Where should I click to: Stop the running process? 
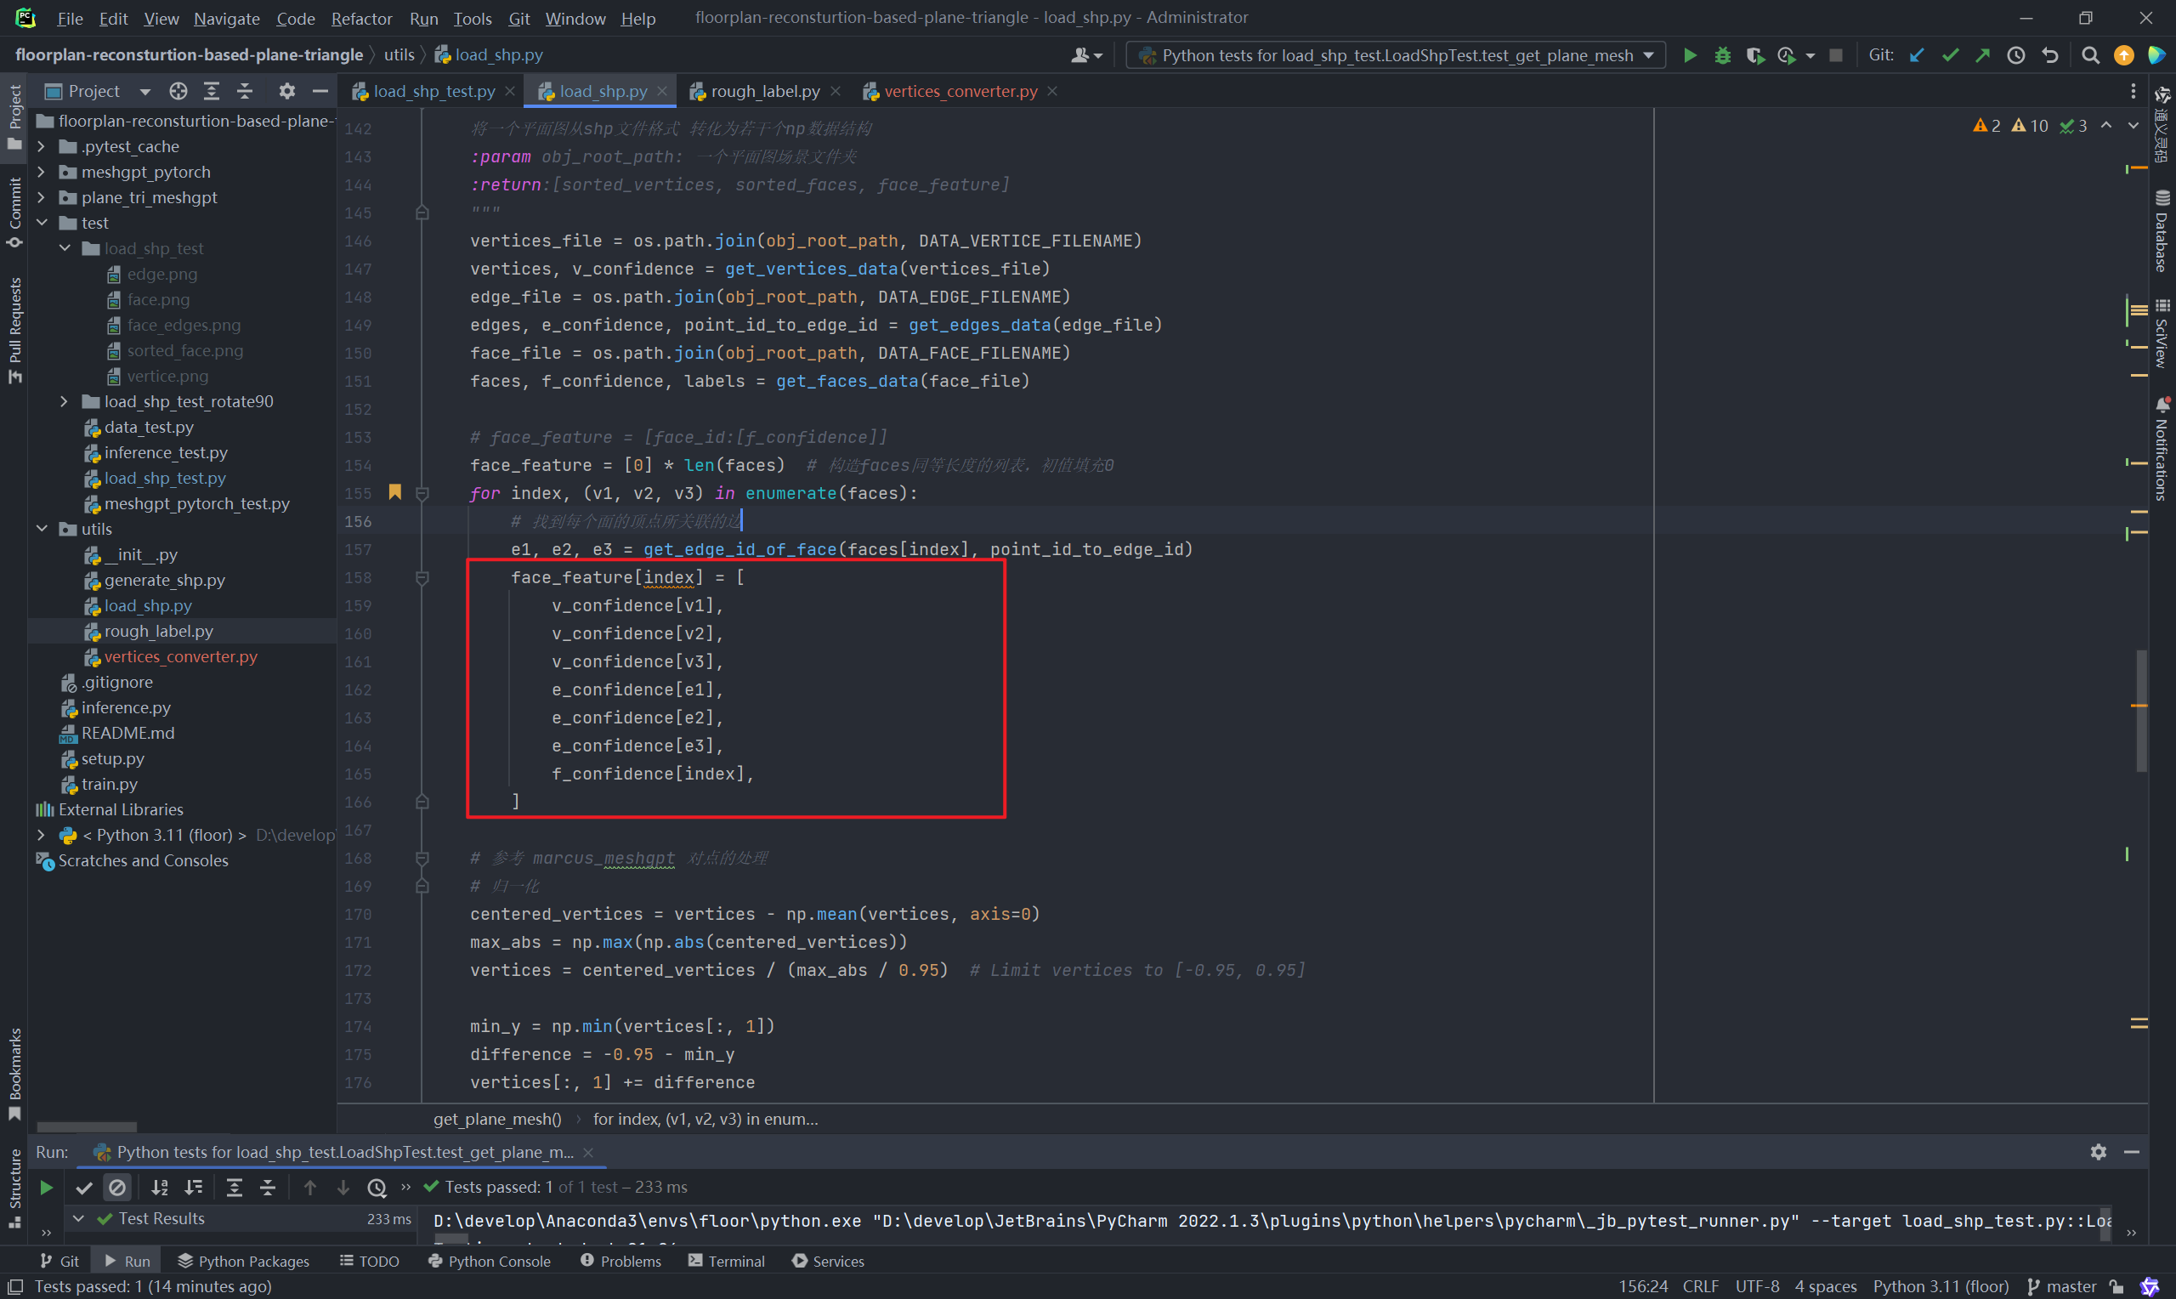coord(1836,55)
